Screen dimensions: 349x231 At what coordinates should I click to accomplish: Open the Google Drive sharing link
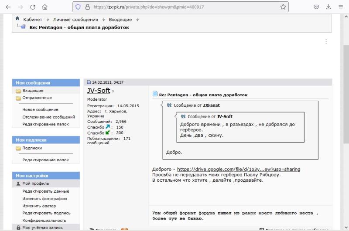click(x=238, y=169)
